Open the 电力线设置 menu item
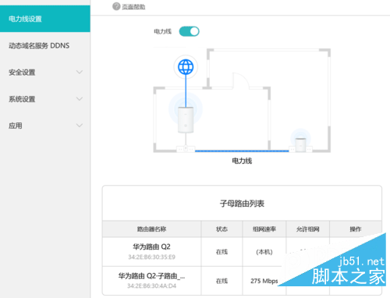The height and width of the screenshot is (298, 390). coord(45,19)
